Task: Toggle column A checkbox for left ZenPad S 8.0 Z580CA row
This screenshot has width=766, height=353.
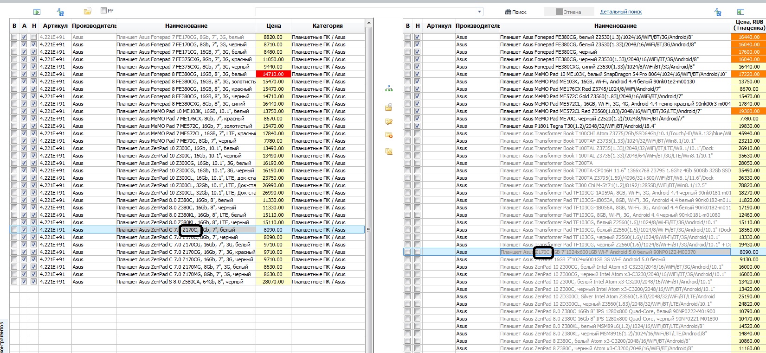Action: point(24,282)
